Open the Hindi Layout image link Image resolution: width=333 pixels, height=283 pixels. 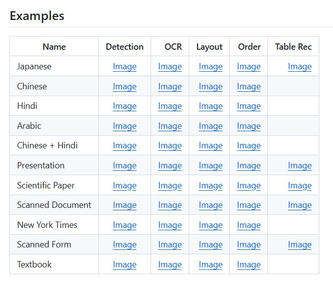tap(210, 106)
